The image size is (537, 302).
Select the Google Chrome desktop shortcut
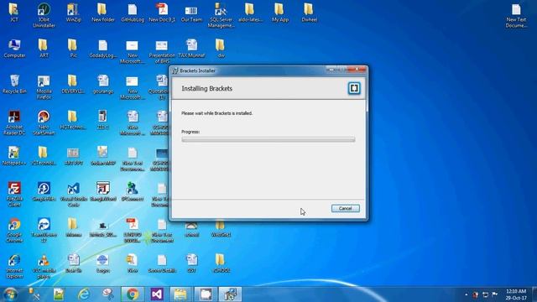(14, 231)
